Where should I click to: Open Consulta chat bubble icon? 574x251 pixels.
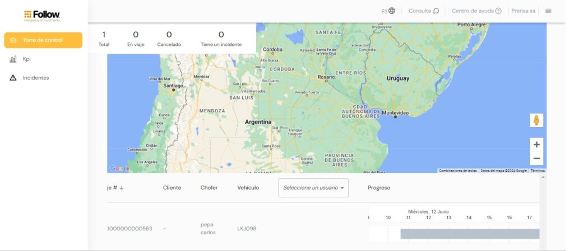pyautogui.click(x=436, y=11)
